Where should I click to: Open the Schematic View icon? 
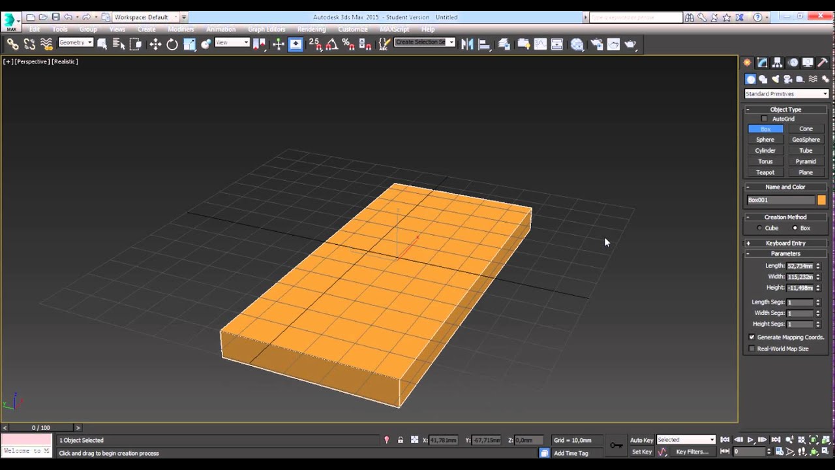[x=557, y=44]
